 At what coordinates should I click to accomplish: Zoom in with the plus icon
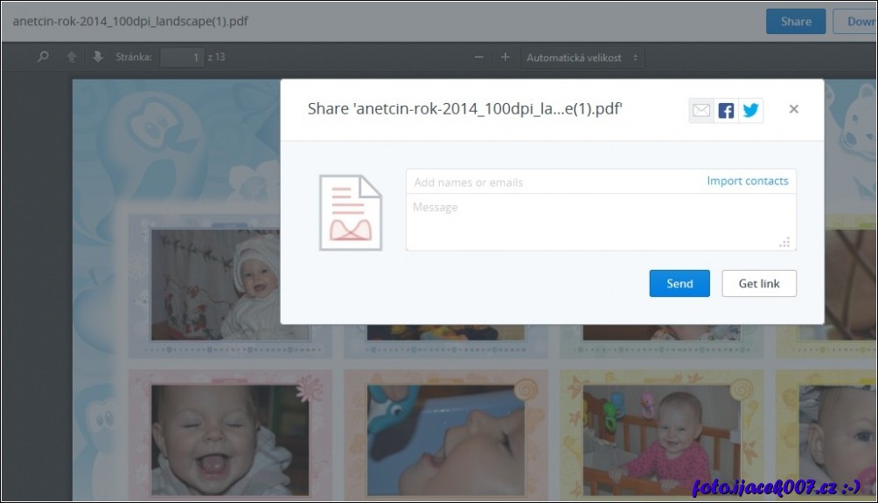click(505, 58)
